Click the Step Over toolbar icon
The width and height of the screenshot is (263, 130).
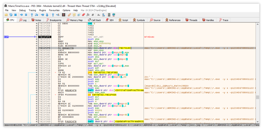[x=36, y=15]
